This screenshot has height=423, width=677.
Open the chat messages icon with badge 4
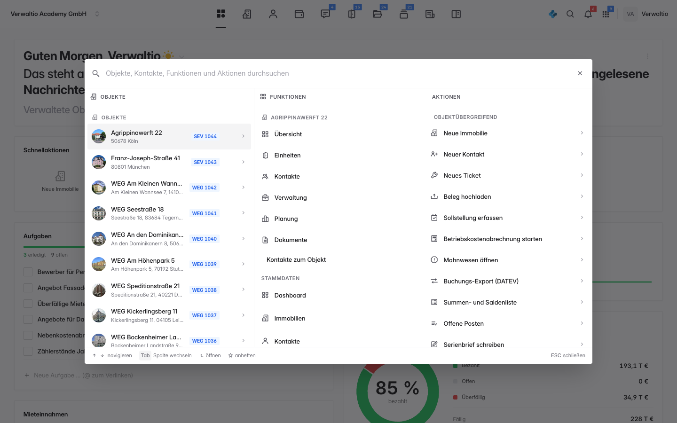coord(325,14)
